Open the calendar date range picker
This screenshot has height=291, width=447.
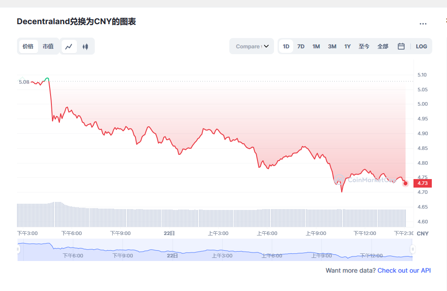401,46
